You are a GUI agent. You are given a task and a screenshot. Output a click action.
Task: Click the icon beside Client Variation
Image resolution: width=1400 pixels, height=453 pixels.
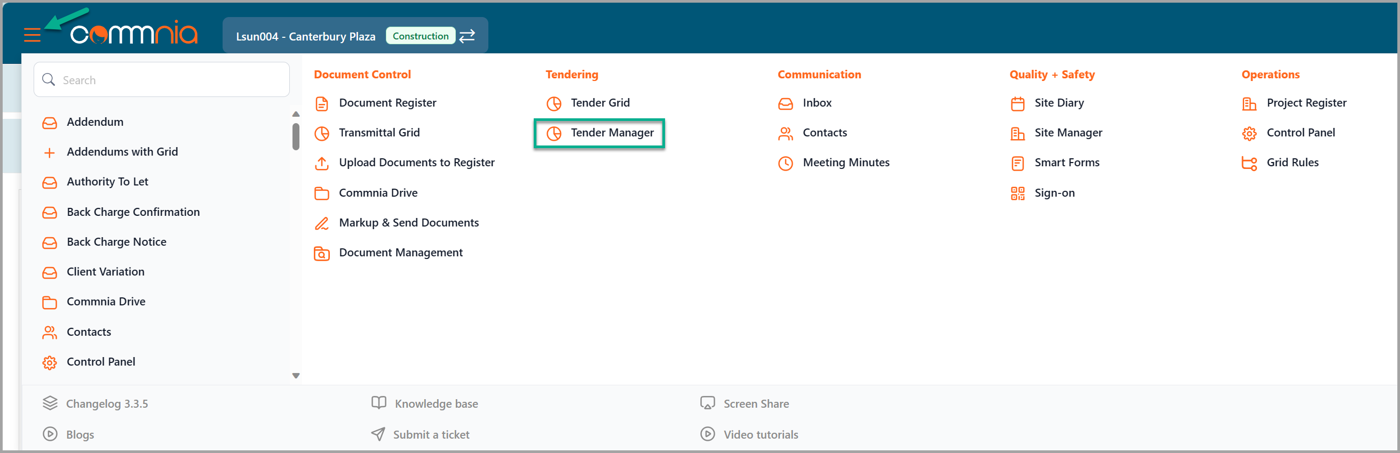[50, 272]
